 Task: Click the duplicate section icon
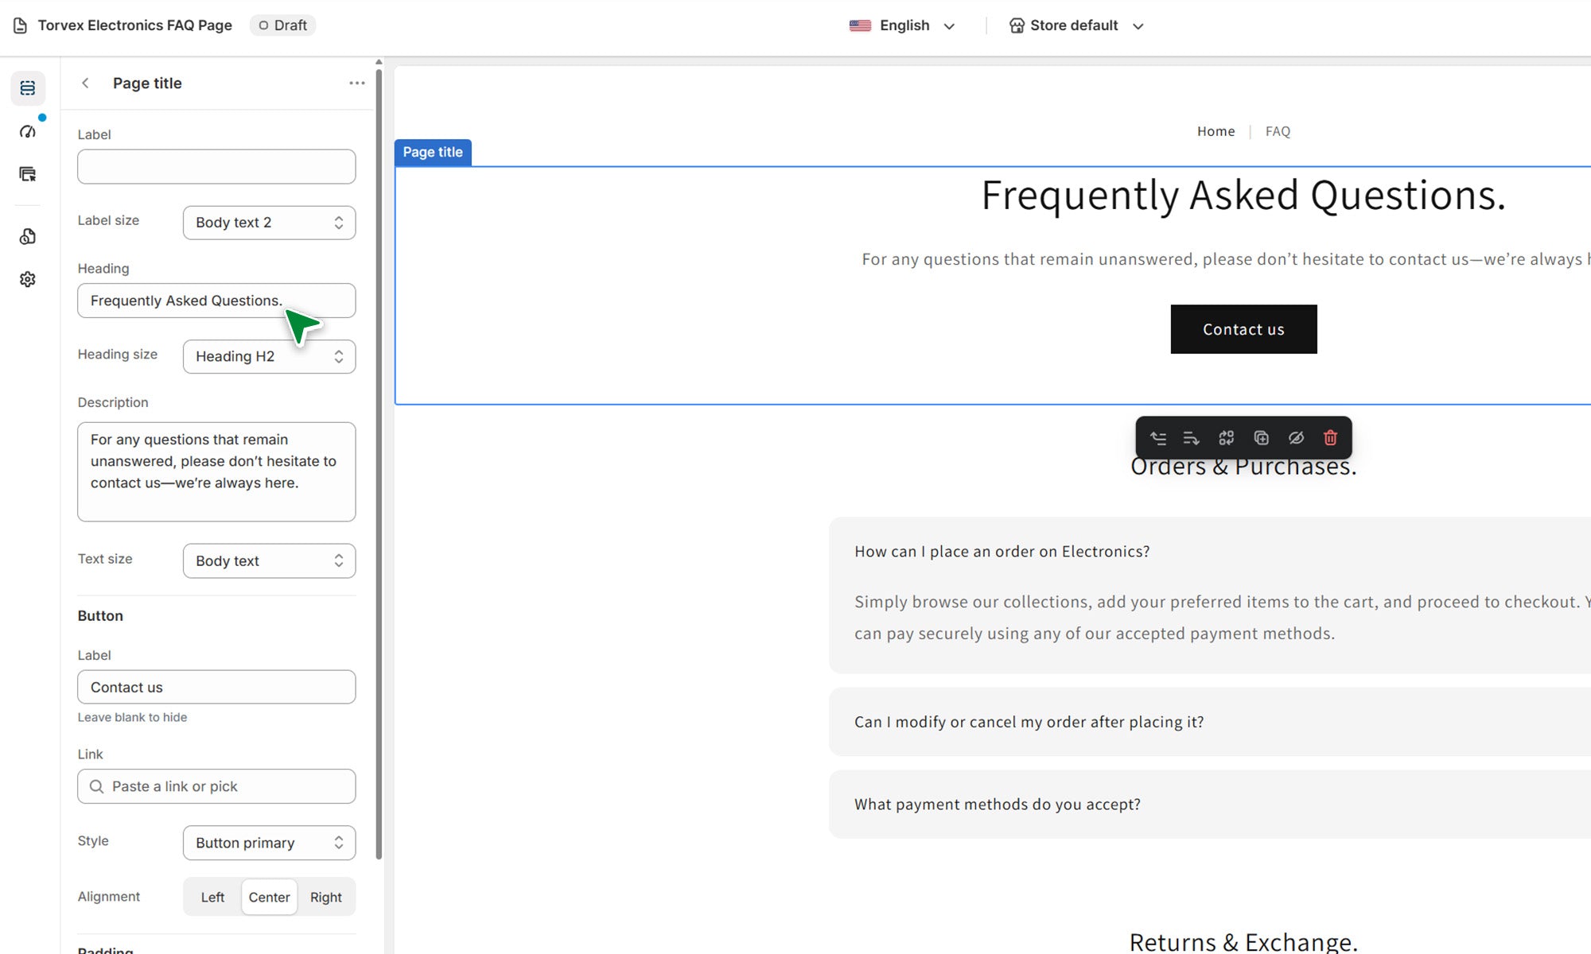pos(1261,438)
